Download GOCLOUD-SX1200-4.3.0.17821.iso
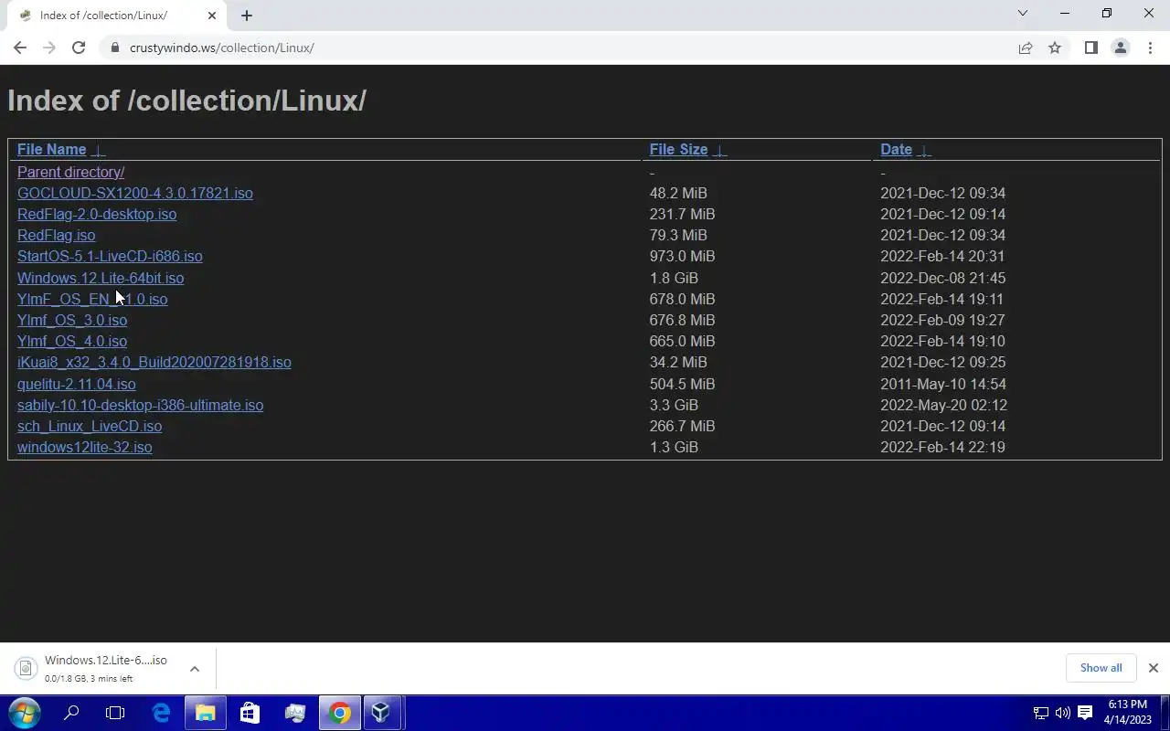This screenshot has width=1170, height=731. point(135,194)
